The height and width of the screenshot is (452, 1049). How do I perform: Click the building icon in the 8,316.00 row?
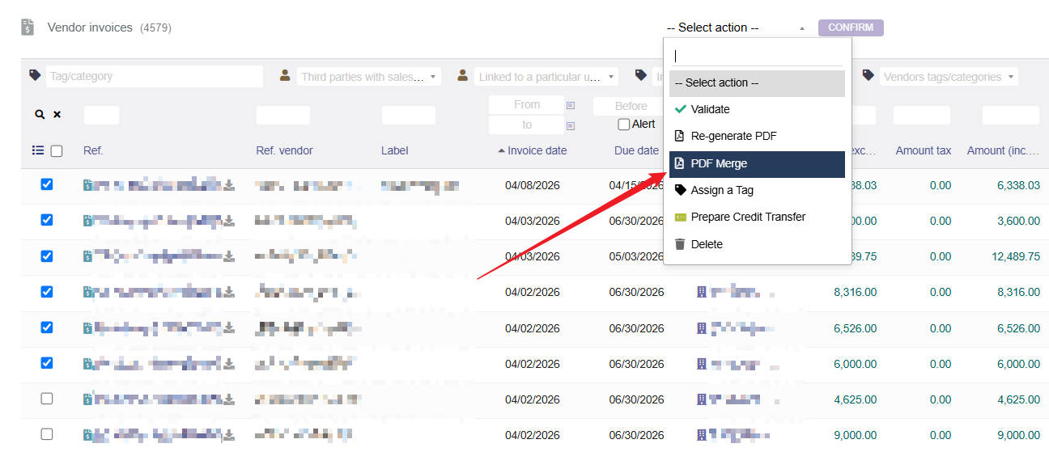(x=702, y=292)
